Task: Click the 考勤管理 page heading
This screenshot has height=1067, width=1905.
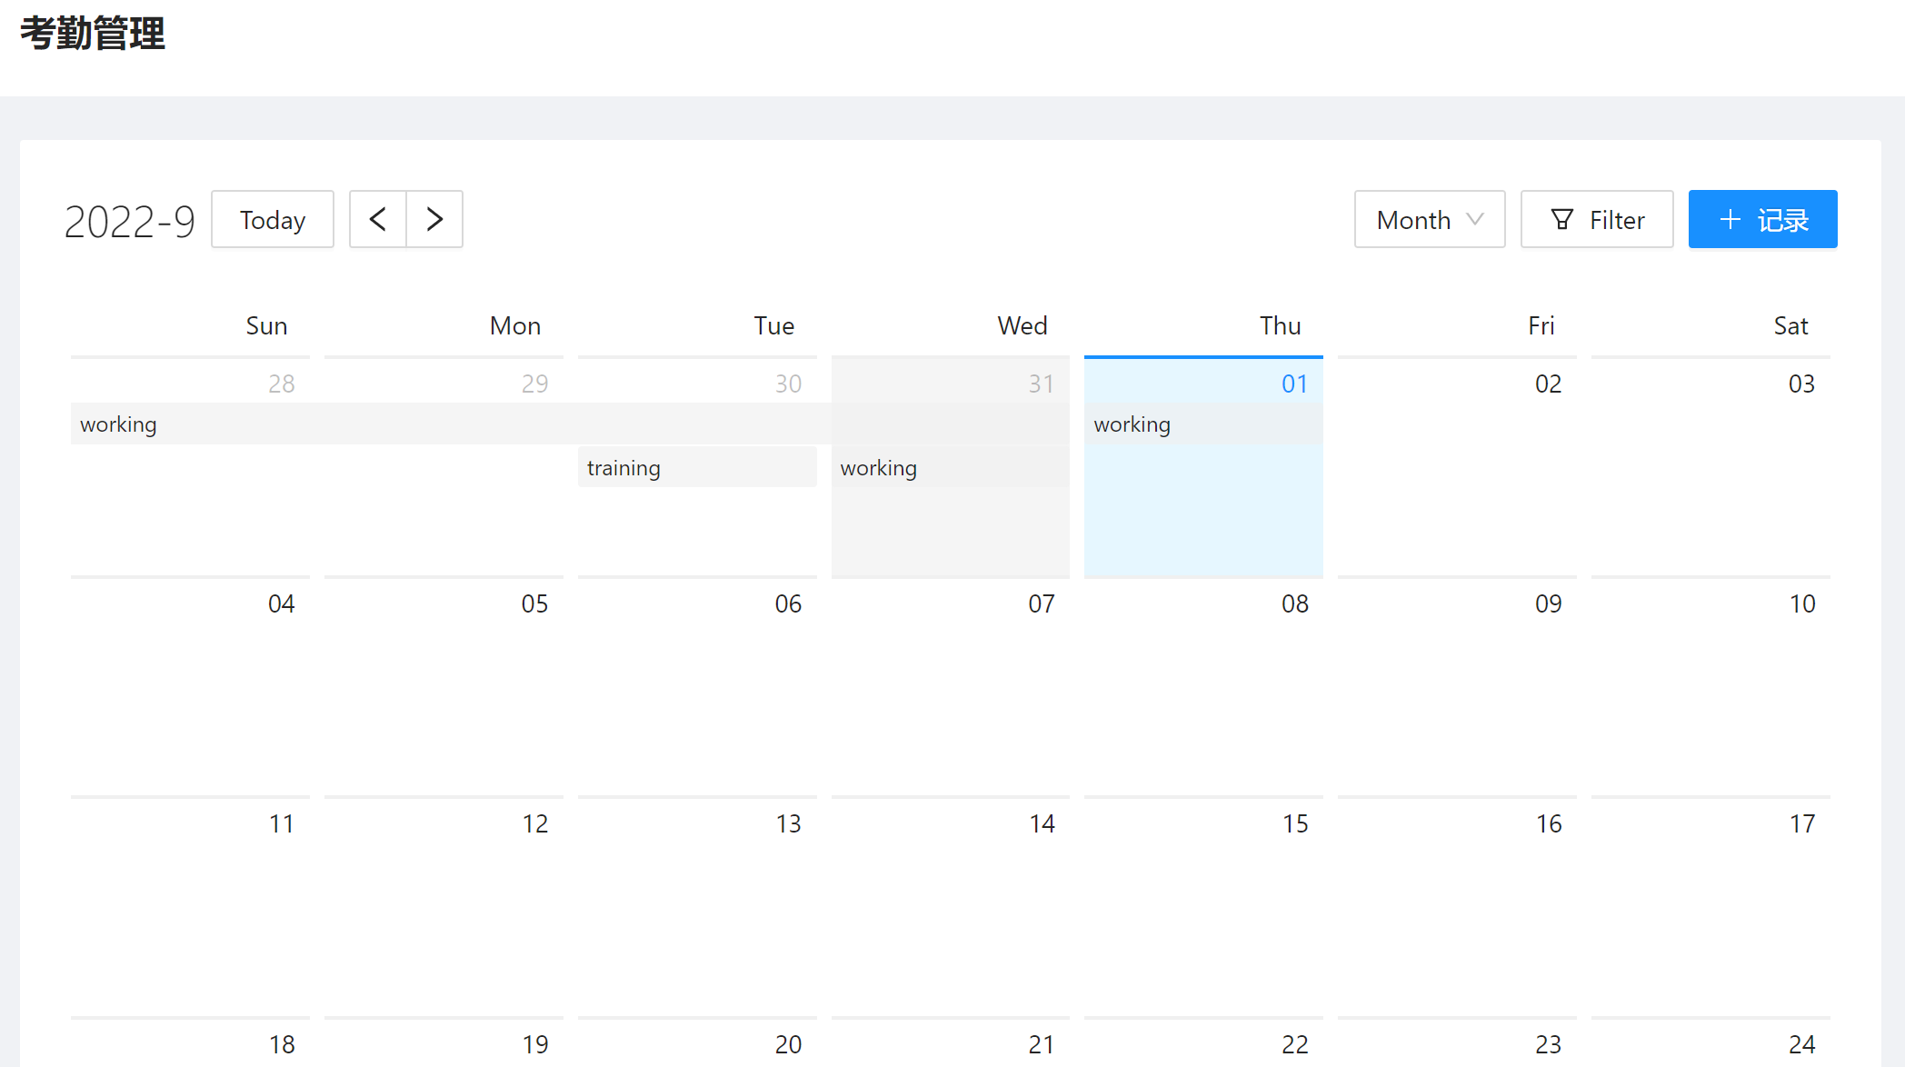Action: pyautogui.click(x=93, y=34)
